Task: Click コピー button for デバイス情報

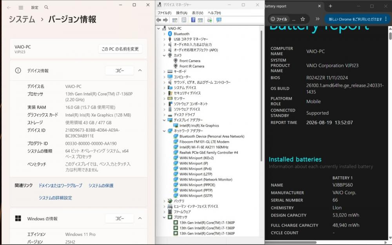Action: [x=120, y=71]
